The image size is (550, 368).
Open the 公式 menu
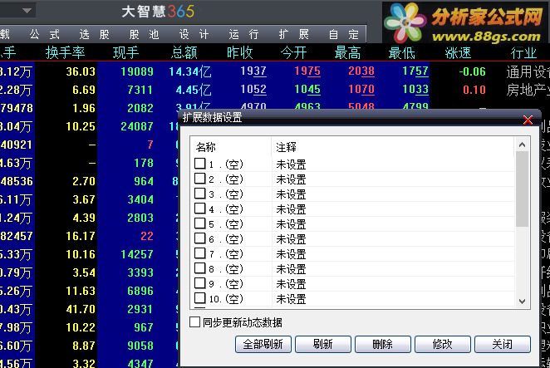click(45, 34)
